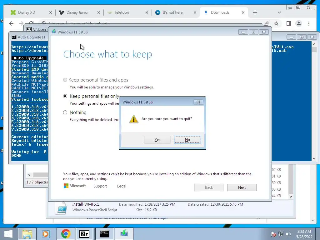320x240 pixels.
Task: Toggle the Chrome side panel icon
Action: (288, 23)
